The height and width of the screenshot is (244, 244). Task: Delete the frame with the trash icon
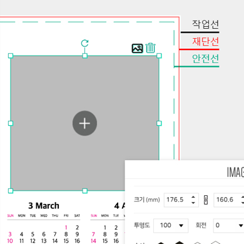click(x=150, y=48)
